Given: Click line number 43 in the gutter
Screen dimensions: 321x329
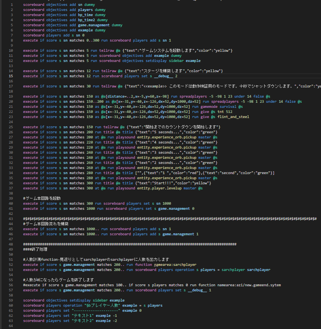Looking at the screenshot, I should [x=11, y=219].
